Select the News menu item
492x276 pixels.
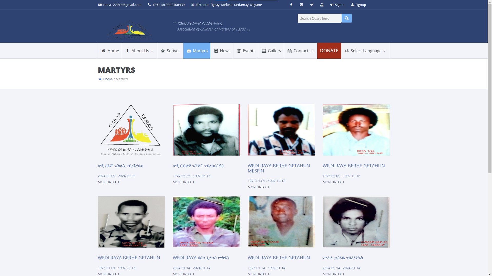(x=222, y=51)
